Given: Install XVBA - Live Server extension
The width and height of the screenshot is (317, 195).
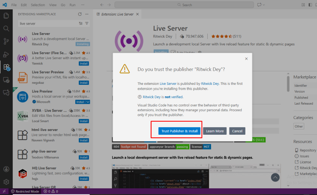Looking at the screenshot, I should click(x=84, y=121).
